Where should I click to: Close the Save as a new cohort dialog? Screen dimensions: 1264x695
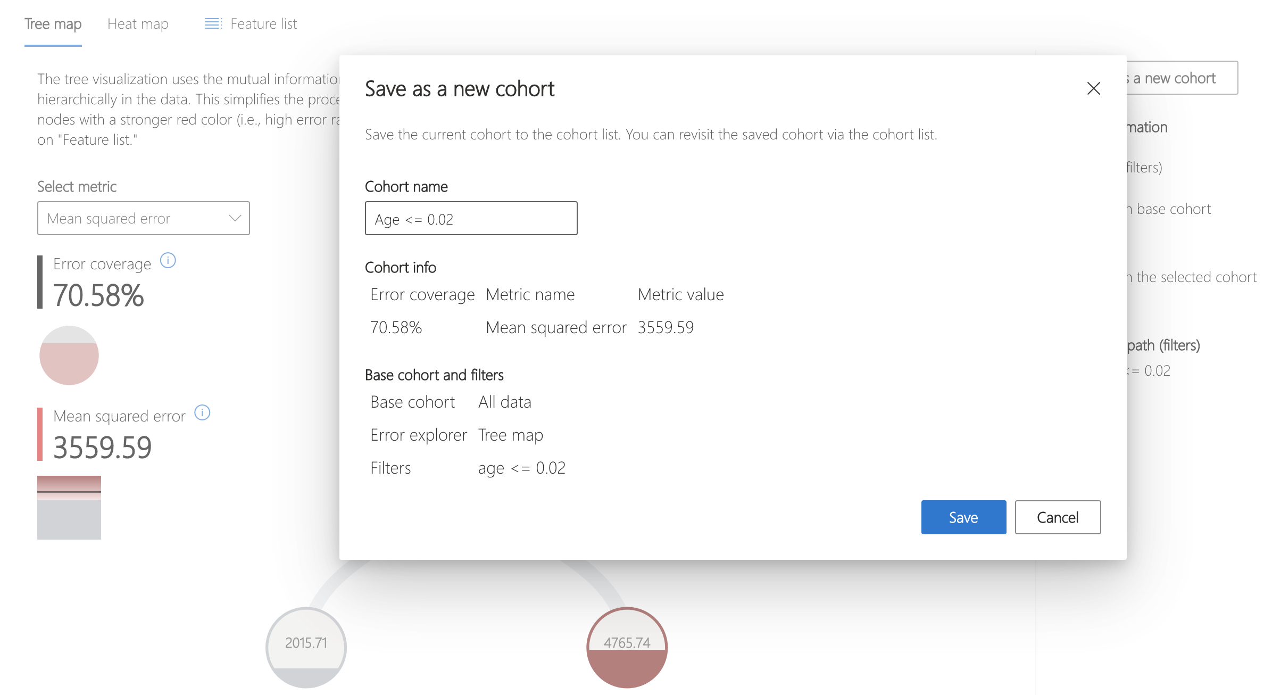(1093, 88)
